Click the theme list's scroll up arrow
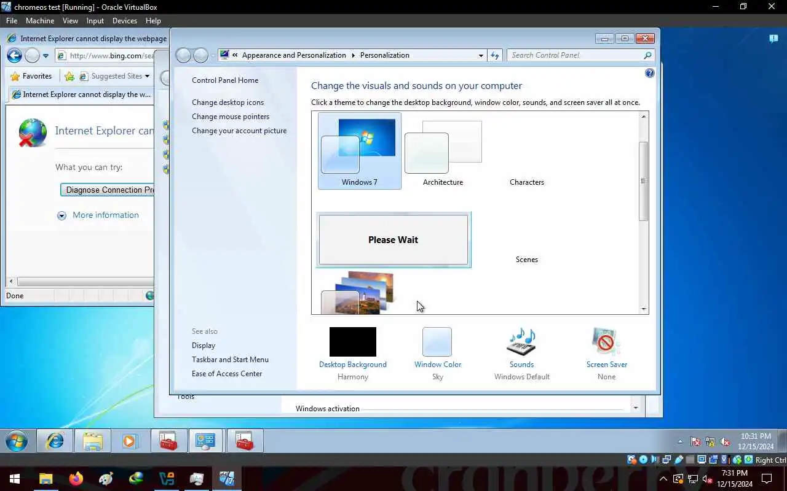The image size is (787, 491). click(x=644, y=117)
